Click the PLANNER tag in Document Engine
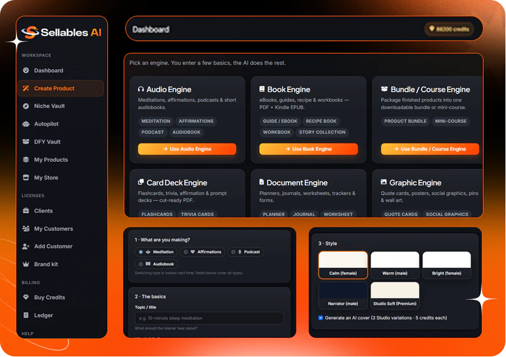 coord(274,214)
